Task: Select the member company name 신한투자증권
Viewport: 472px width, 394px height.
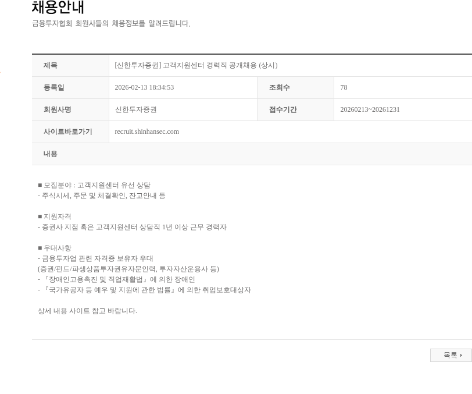Action: pos(135,109)
